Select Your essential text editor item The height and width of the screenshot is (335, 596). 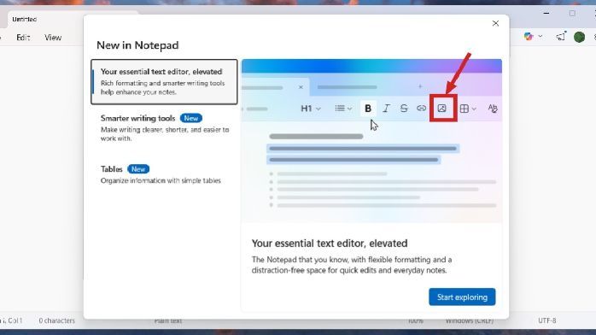(164, 81)
